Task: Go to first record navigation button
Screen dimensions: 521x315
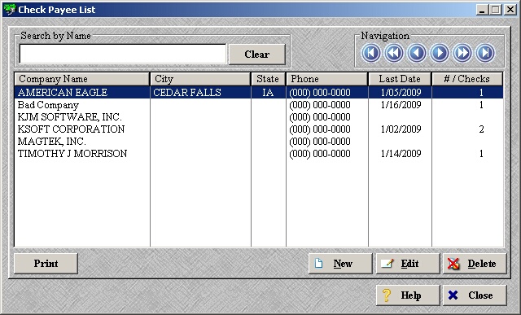Action: point(371,53)
